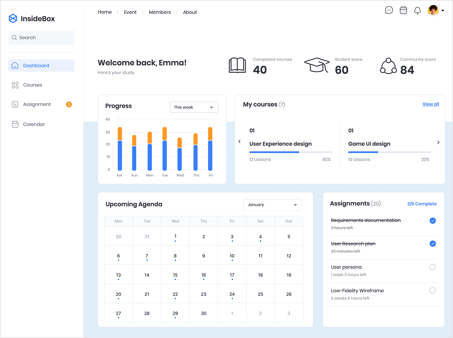Open the Members nav item
The width and height of the screenshot is (453, 338).
pyautogui.click(x=160, y=12)
